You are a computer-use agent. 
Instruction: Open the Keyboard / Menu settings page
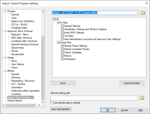point(20,34)
